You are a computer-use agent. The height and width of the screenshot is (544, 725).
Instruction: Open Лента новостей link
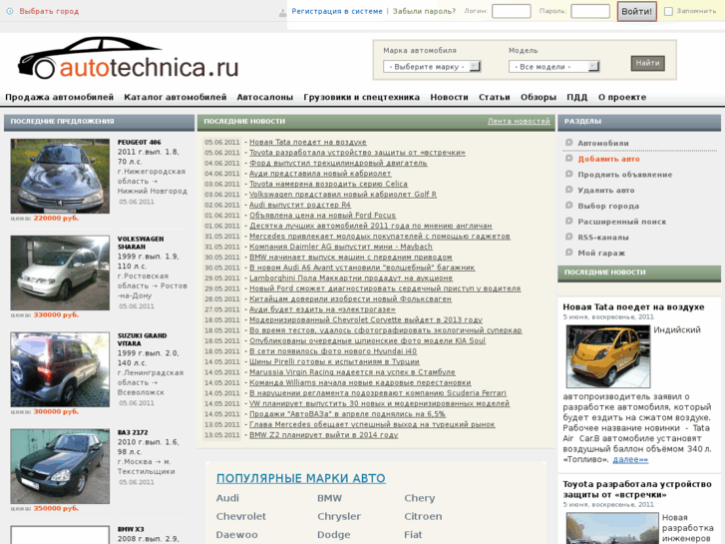pos(519,122)
